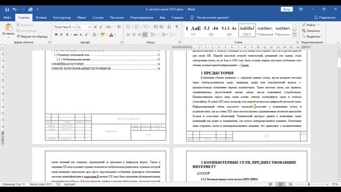
Task: Decrease paragraph indent
Action: coord(156,27)
